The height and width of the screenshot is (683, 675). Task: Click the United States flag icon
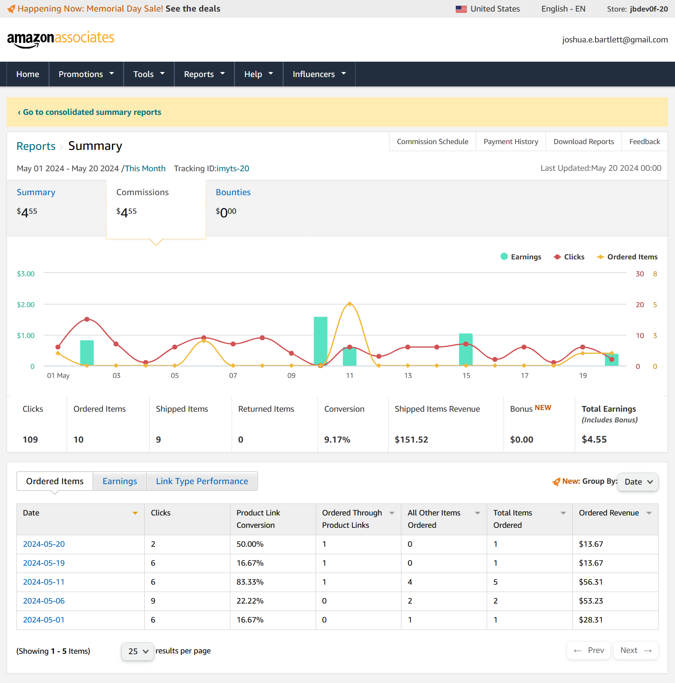coord(461,9)
